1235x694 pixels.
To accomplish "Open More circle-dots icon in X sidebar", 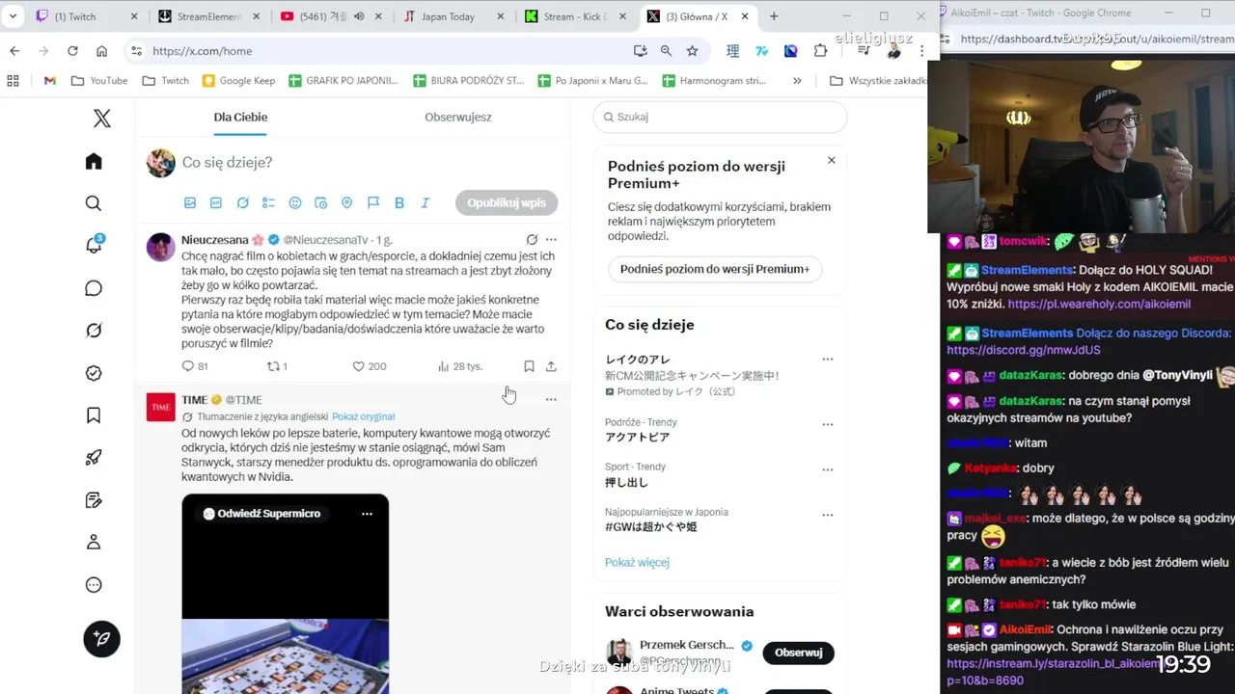I will pyautogui.click(x=94, y=584).
